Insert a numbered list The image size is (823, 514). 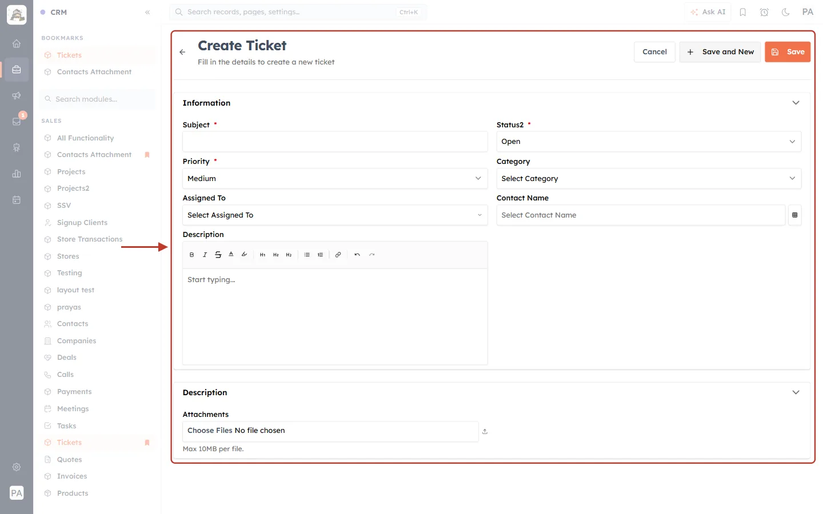pos(320,255)
